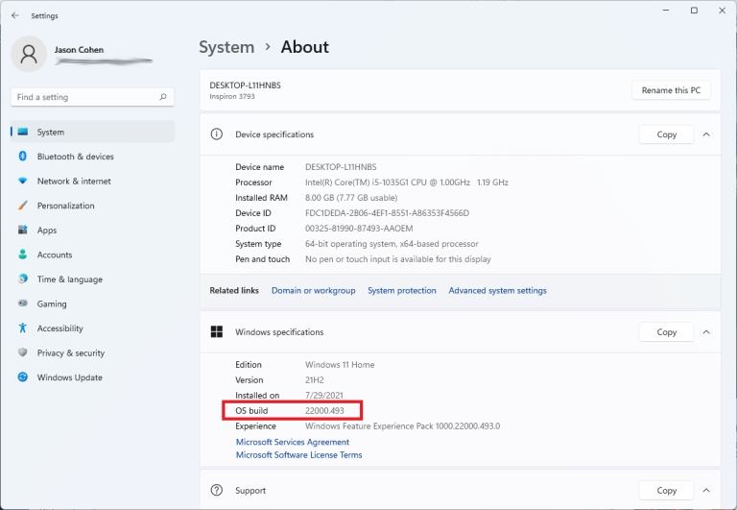Open Domain or workgroup link

click(x=313, y=290)
